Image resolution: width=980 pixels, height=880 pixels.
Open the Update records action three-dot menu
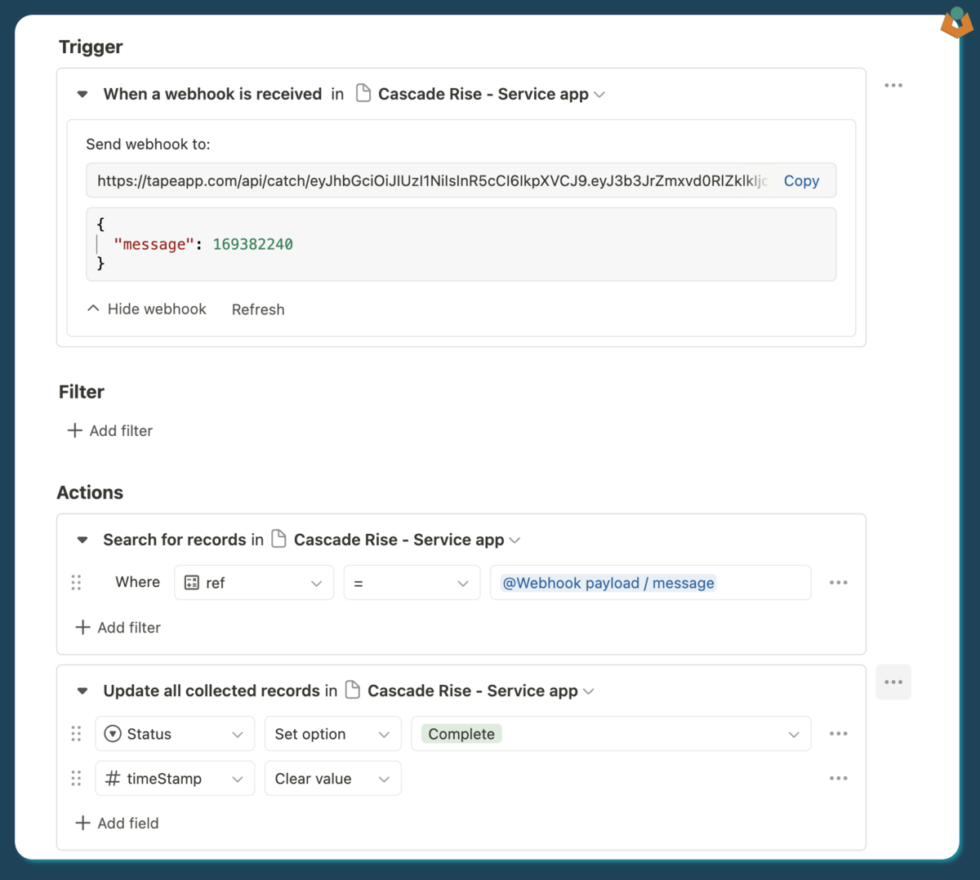pyautogui.click(x=893, y=682)
